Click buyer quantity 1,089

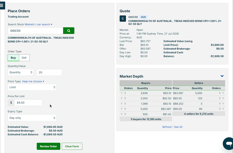point(144,104)
